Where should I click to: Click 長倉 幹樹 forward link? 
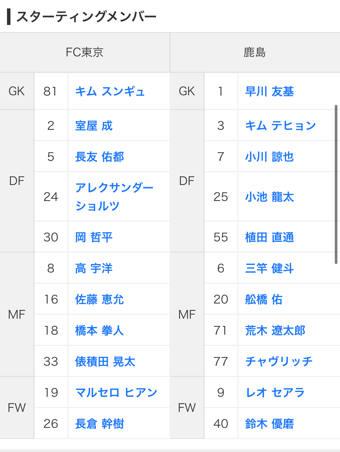(x=99, y=424)
